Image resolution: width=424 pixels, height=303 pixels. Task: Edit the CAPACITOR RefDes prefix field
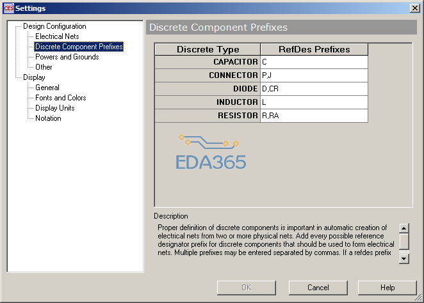pyautogui.click(x=314, y=62)
